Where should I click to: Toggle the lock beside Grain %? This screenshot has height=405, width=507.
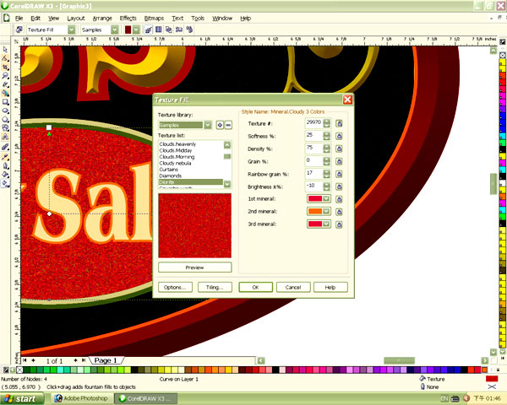339,161
